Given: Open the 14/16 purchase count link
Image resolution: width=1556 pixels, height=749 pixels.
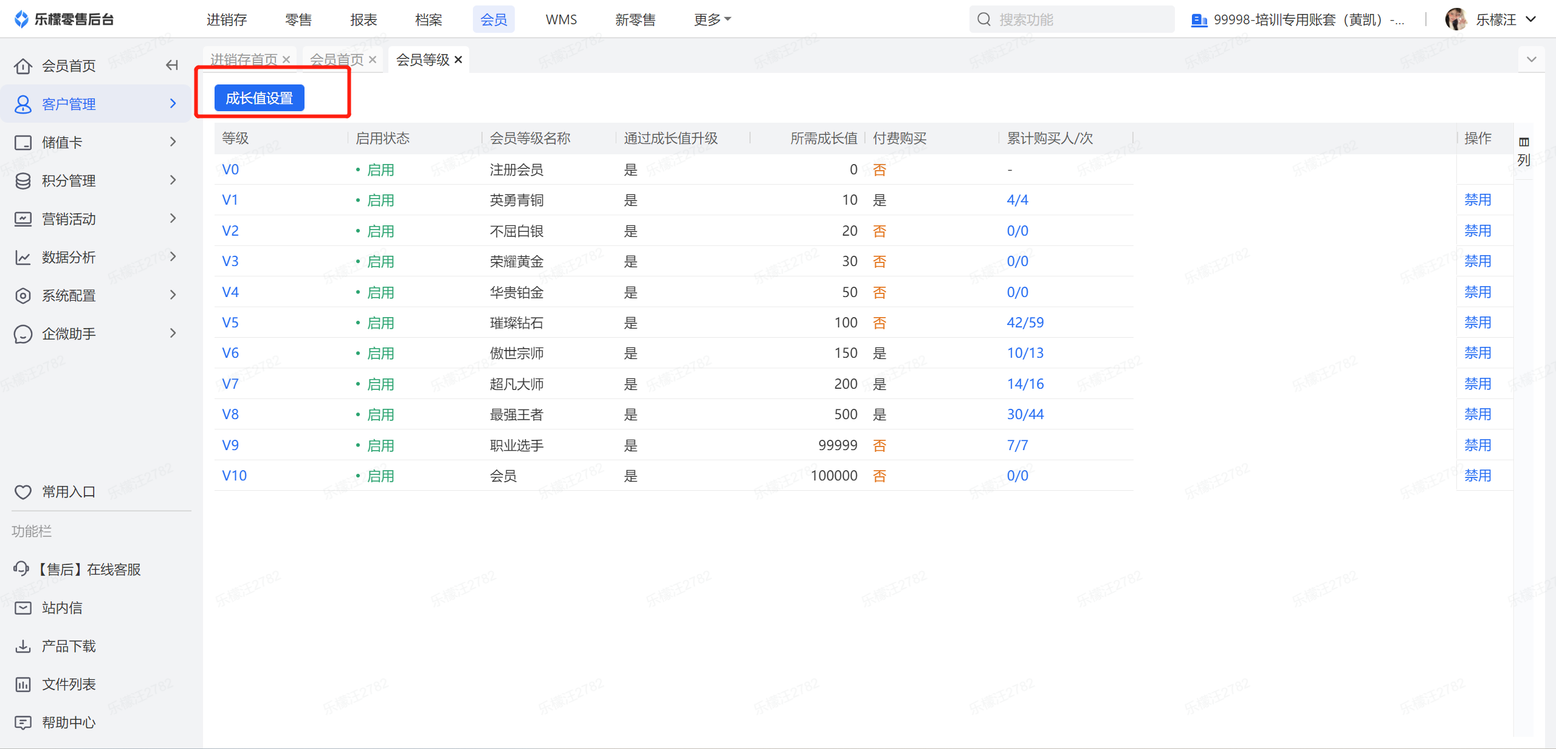Looking at the screenshot, I should pyautogui.click(x=1025, y=384).
